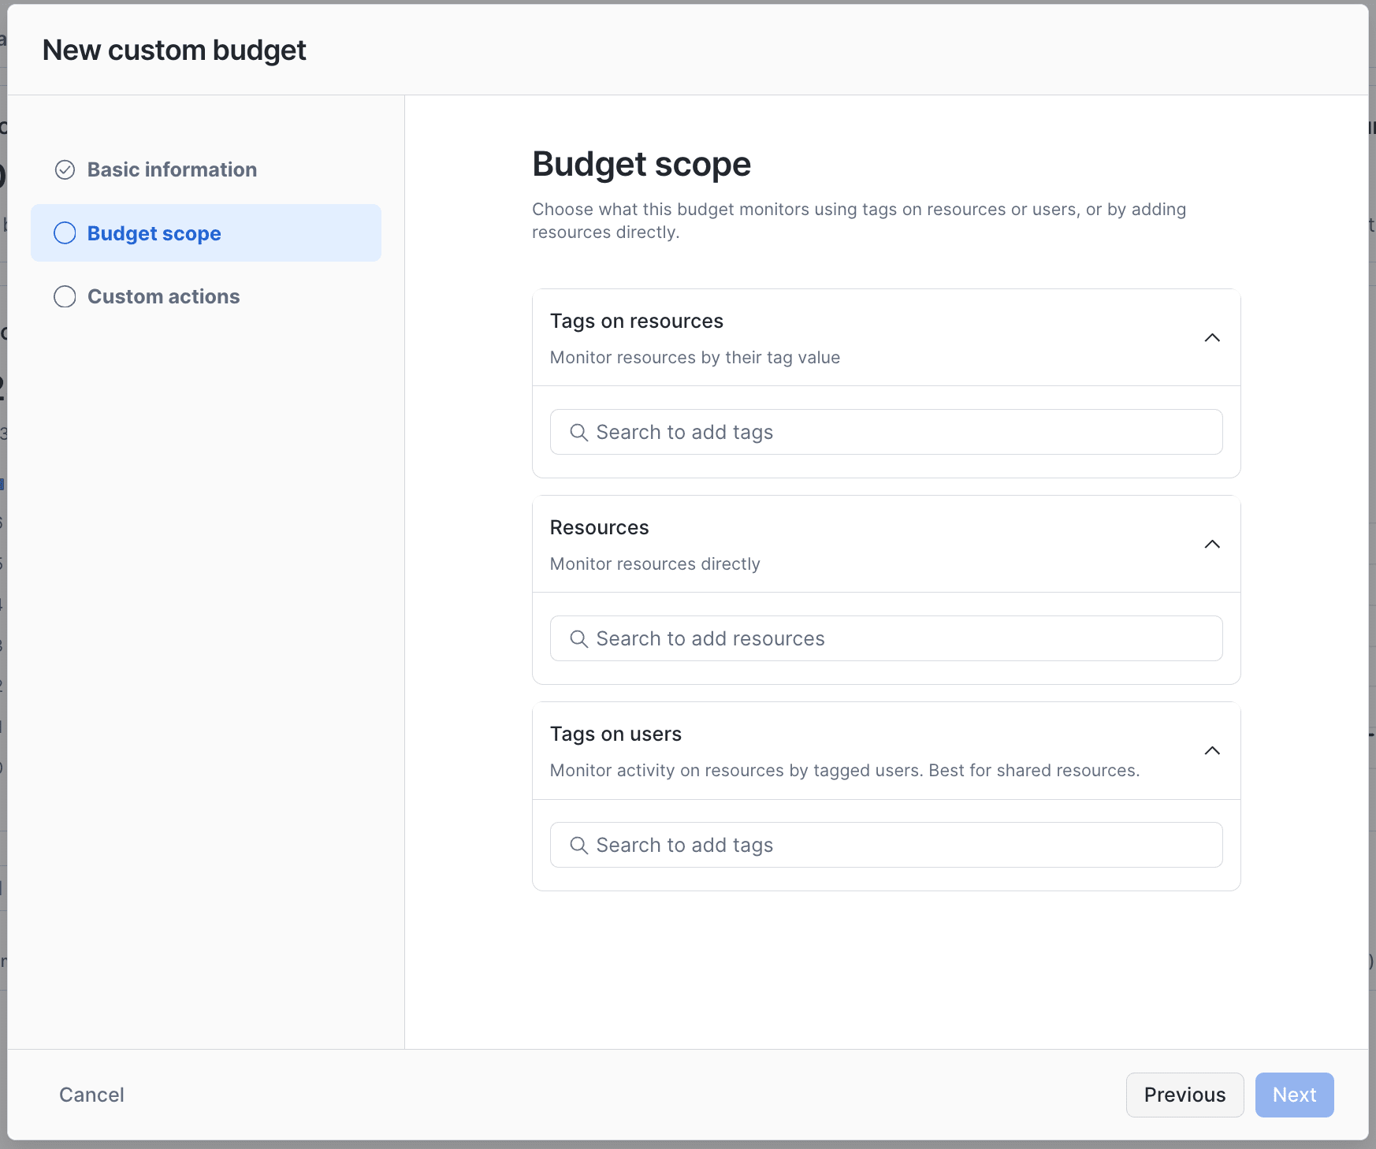The height and width of the screenshot is (1149, 1376).
Task: Click the Custom actions circle icon
Action: tap(65, 296)
